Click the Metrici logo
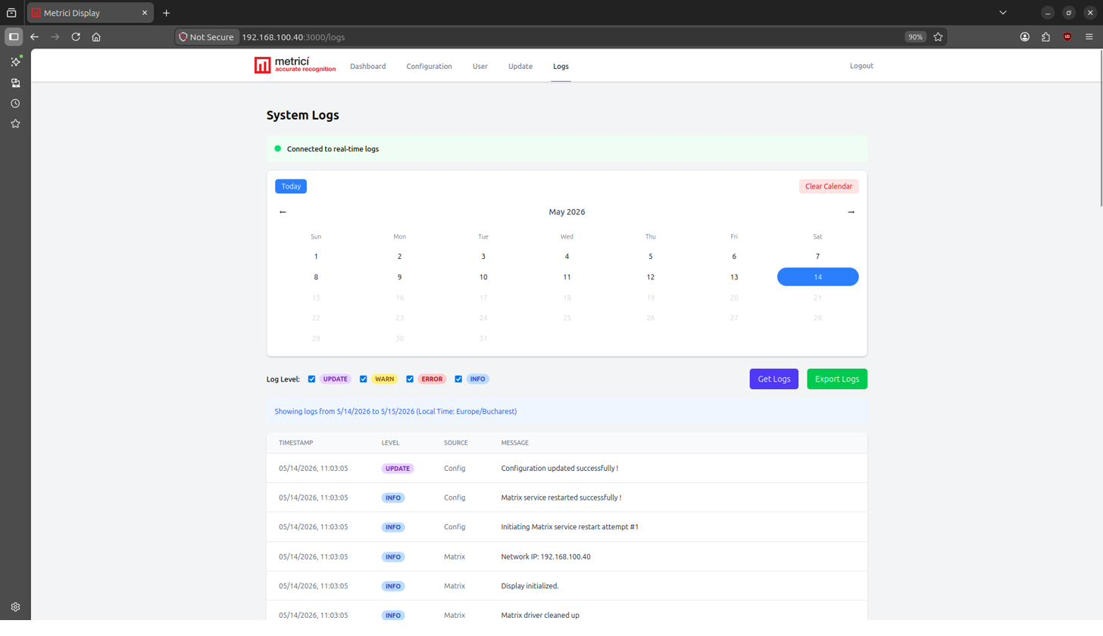This screenshot has height=636, width=1103. coord(295,66)
